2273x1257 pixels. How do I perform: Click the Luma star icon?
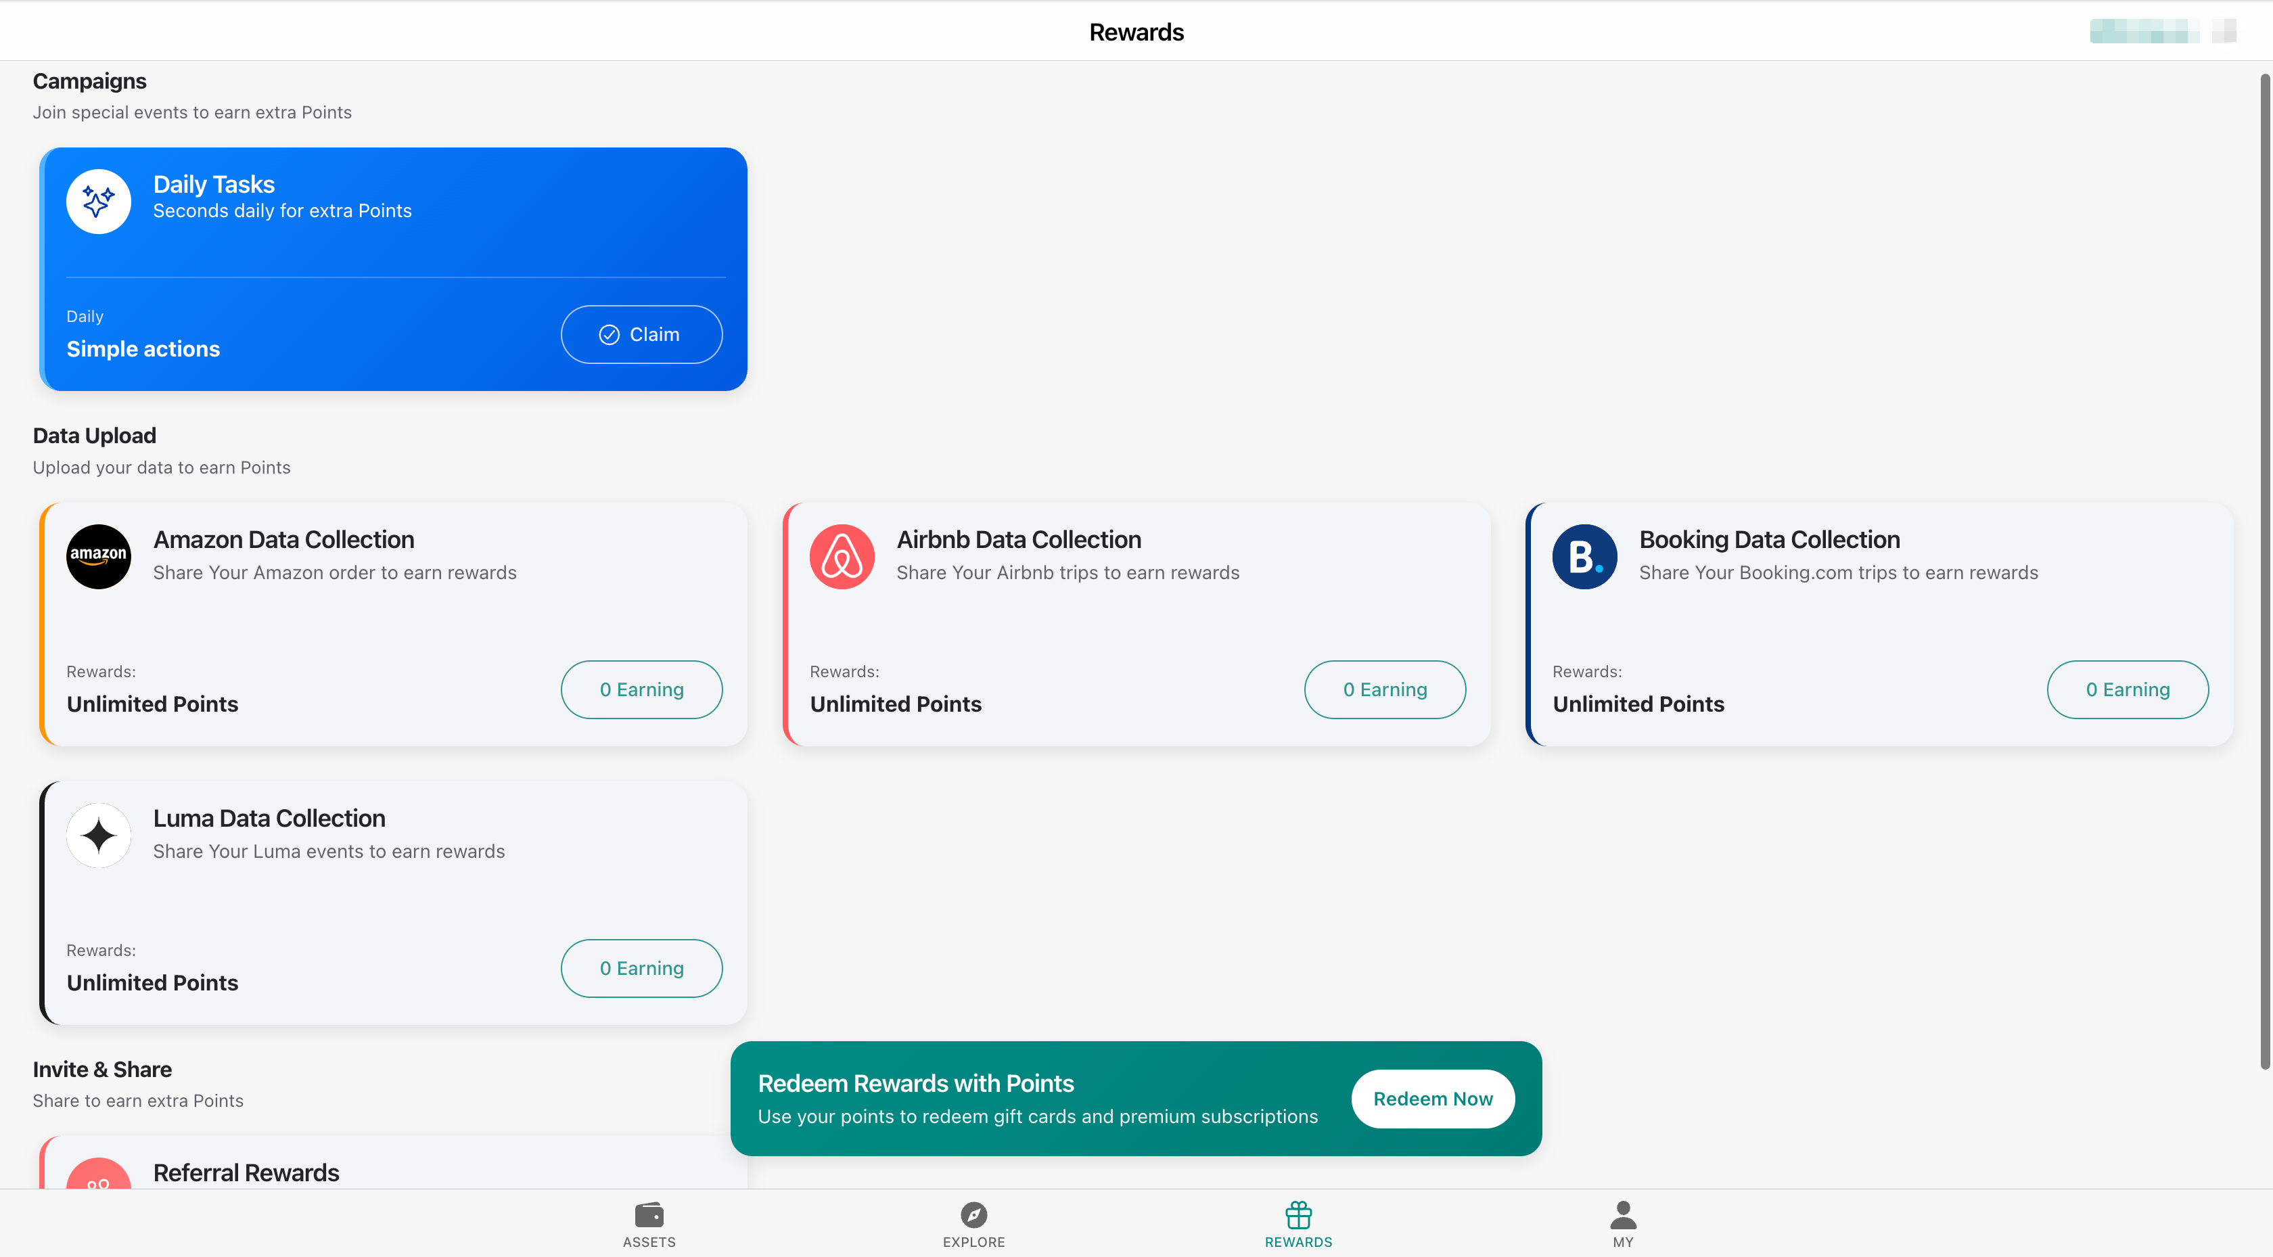[98, 835]
